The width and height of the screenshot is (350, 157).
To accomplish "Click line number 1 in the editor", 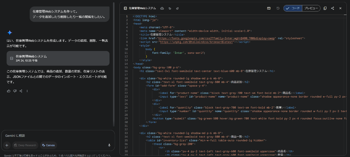I will tap(127, 16).
